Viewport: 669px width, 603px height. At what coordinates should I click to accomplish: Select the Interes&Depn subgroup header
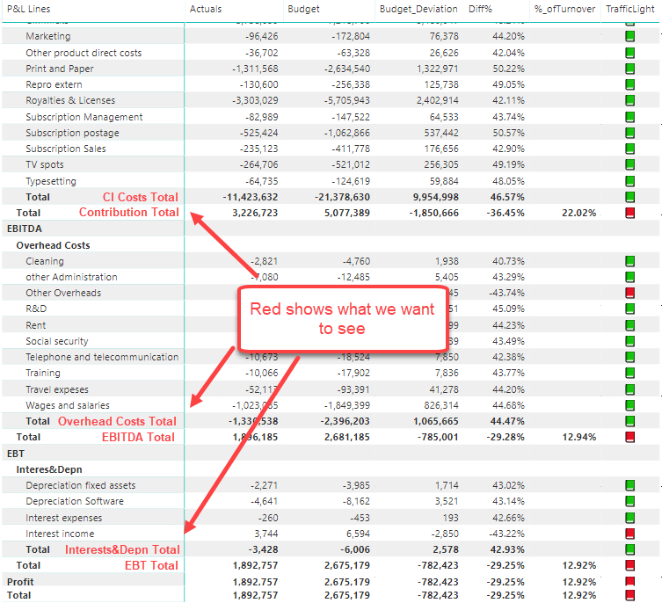tap(49, 470)
